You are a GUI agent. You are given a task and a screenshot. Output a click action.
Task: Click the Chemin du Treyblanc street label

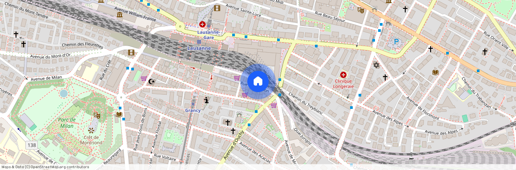coord(306,104)
